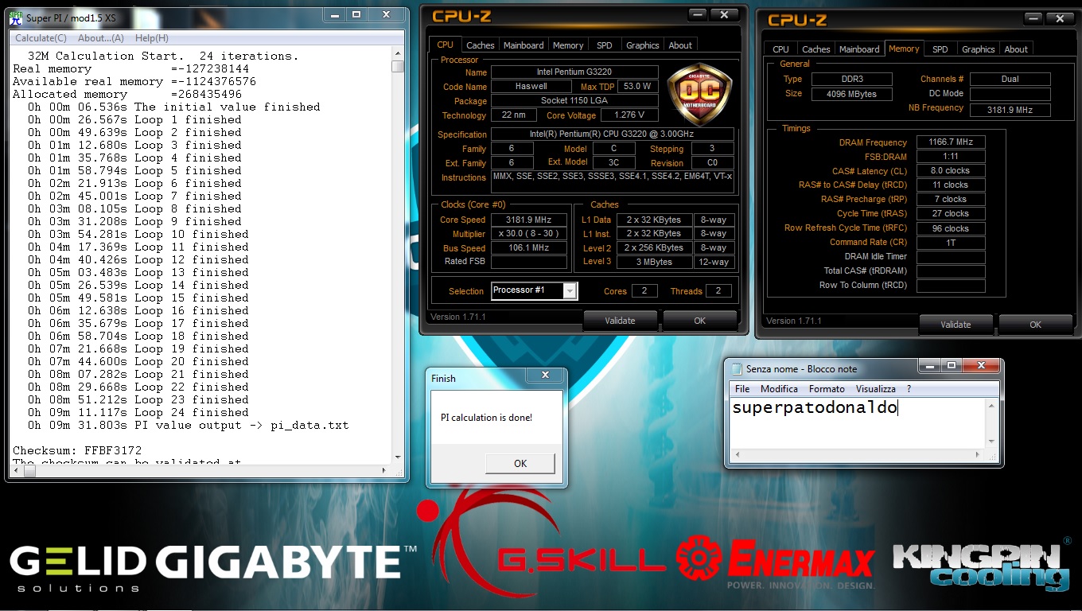Switch to Caches tab in left CPU-Z

pyautogui.click(x=481, y=45)
